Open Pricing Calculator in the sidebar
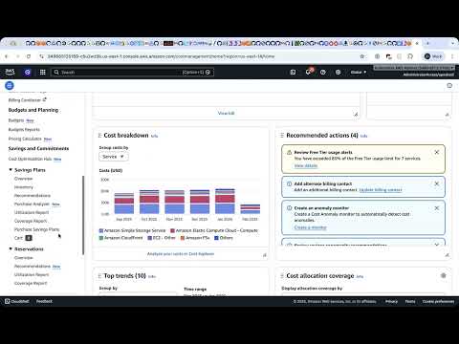Viewport: 459px width, 344px height. (x=25, y=139)
